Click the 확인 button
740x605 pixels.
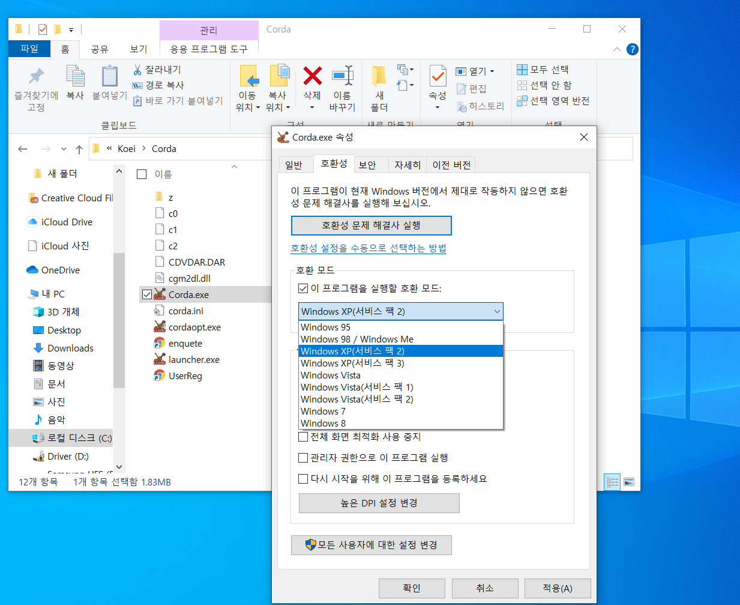coord(412,588)
